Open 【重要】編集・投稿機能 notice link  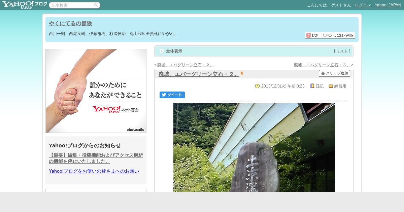pos(96,158)
